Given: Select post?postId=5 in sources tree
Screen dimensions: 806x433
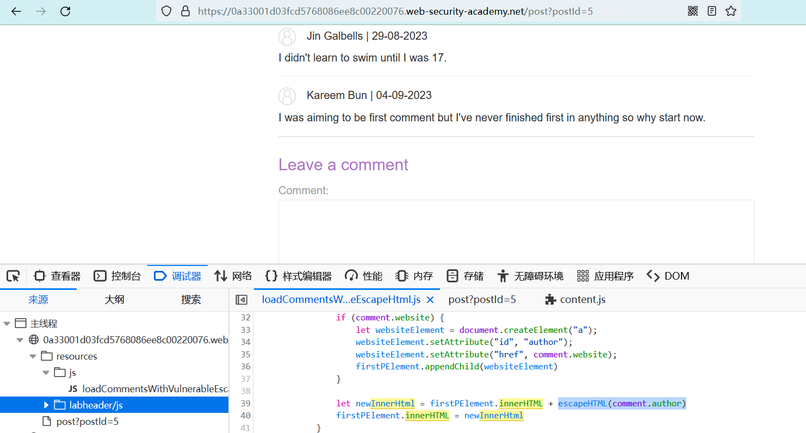Looking at the screenshot, I should coord(87,422).
